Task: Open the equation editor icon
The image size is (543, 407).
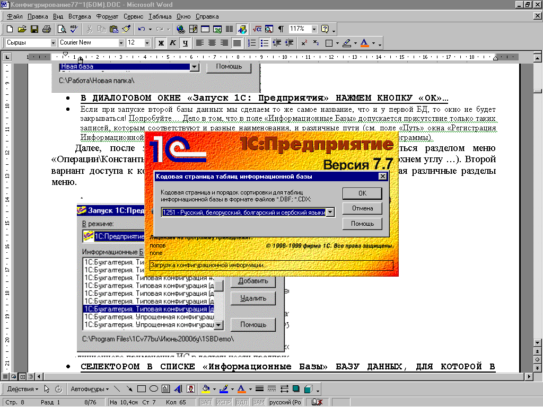Action: pos(257,29)
